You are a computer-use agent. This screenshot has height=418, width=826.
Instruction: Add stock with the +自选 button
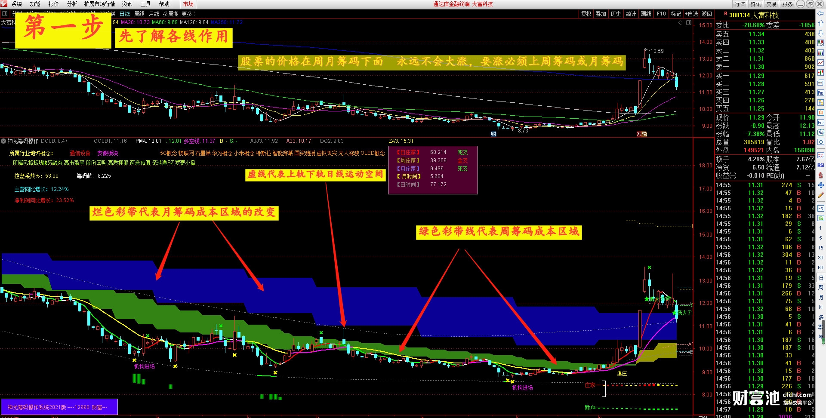coord(692,14)
